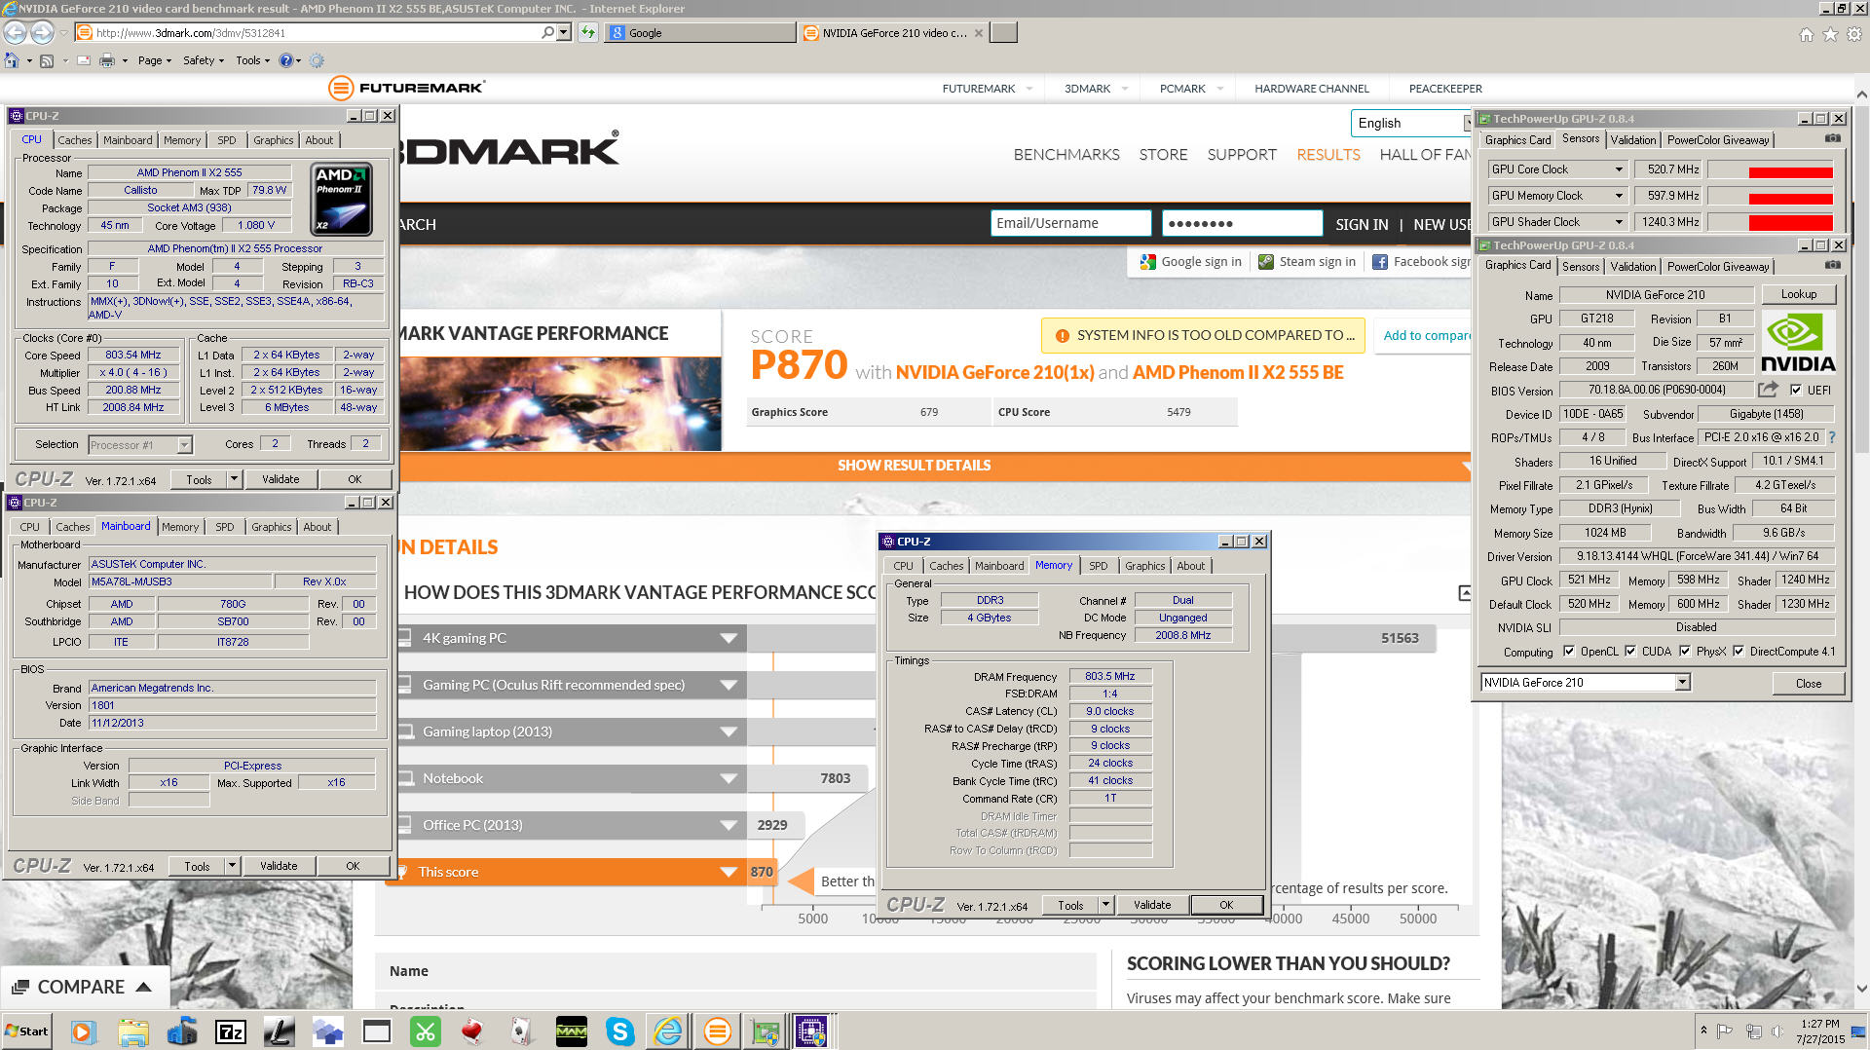Toggle the CUDA checkbox in GPU-Z
The height and width of the screenshot is (1050, 1870).
pyautogui.click(x=1629, y=652)
